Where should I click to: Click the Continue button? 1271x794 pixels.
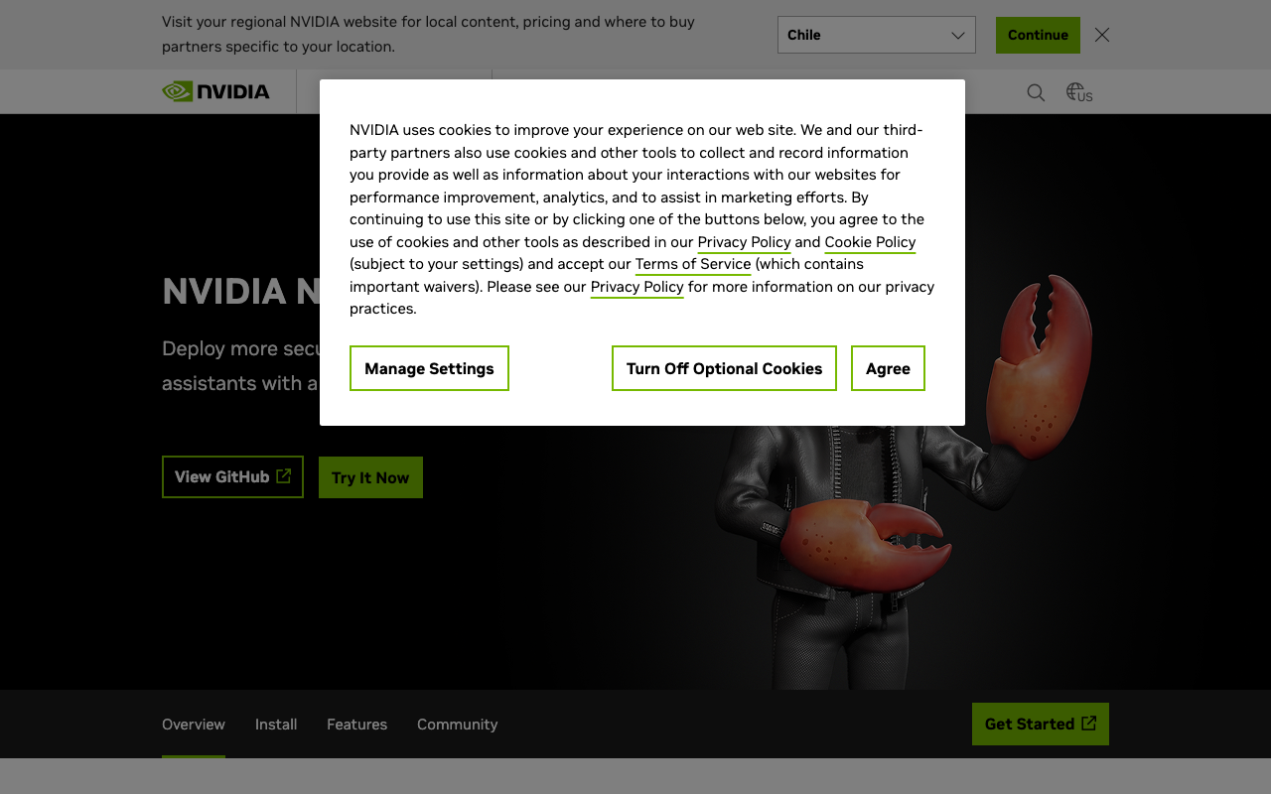tap(1038, 35)
